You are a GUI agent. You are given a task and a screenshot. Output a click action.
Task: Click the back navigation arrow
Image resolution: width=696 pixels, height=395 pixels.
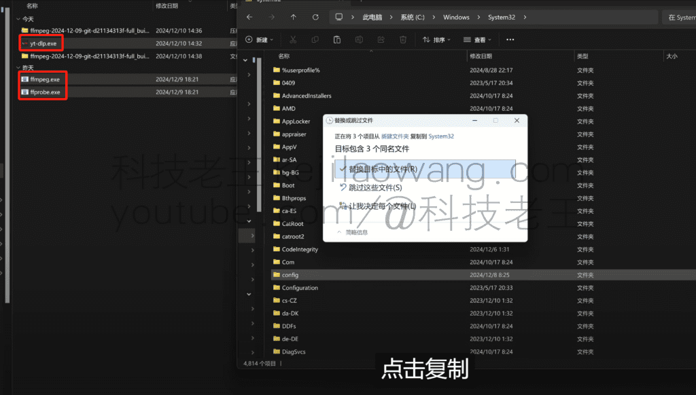(x=249, y=17)
